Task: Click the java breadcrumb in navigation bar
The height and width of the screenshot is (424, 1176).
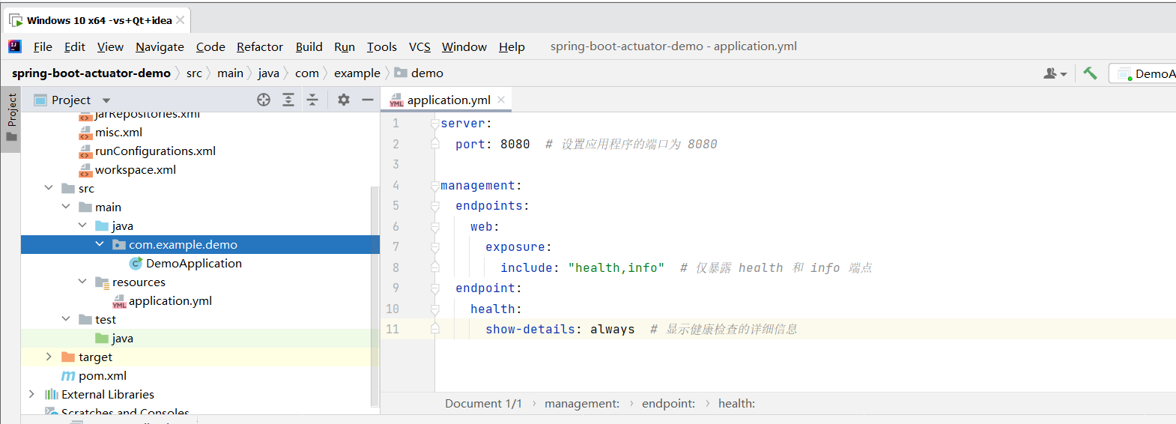Action: click(268, 73)
